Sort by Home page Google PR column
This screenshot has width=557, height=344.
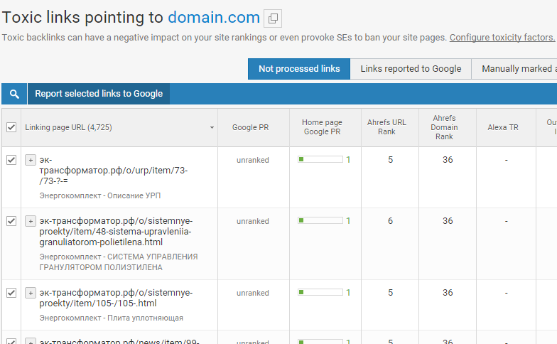[322, 127]
